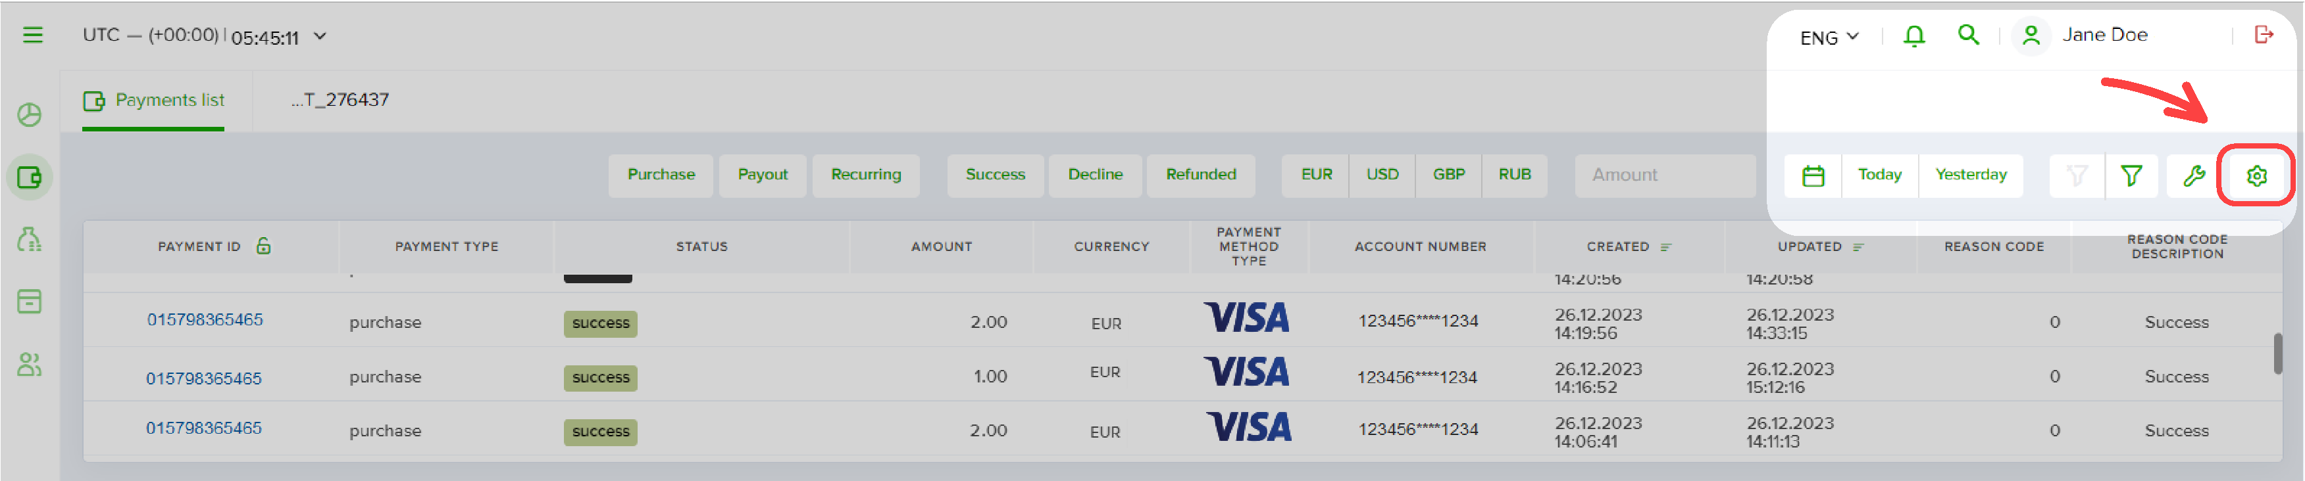The height and width of the screenshot is (481, 2305).
Task: Open notifications bell
Action: point(1913,35)
